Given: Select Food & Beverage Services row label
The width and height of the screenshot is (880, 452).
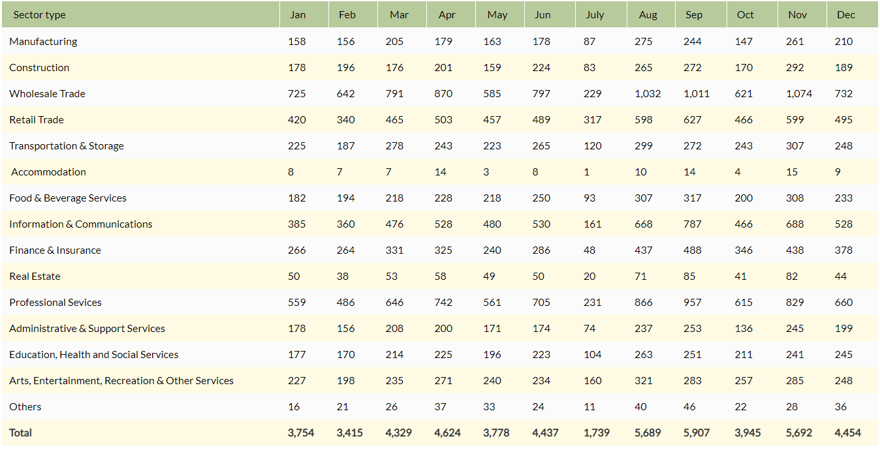Looking at the screenshot, I should pyautogui.click(x=68, y=198).
